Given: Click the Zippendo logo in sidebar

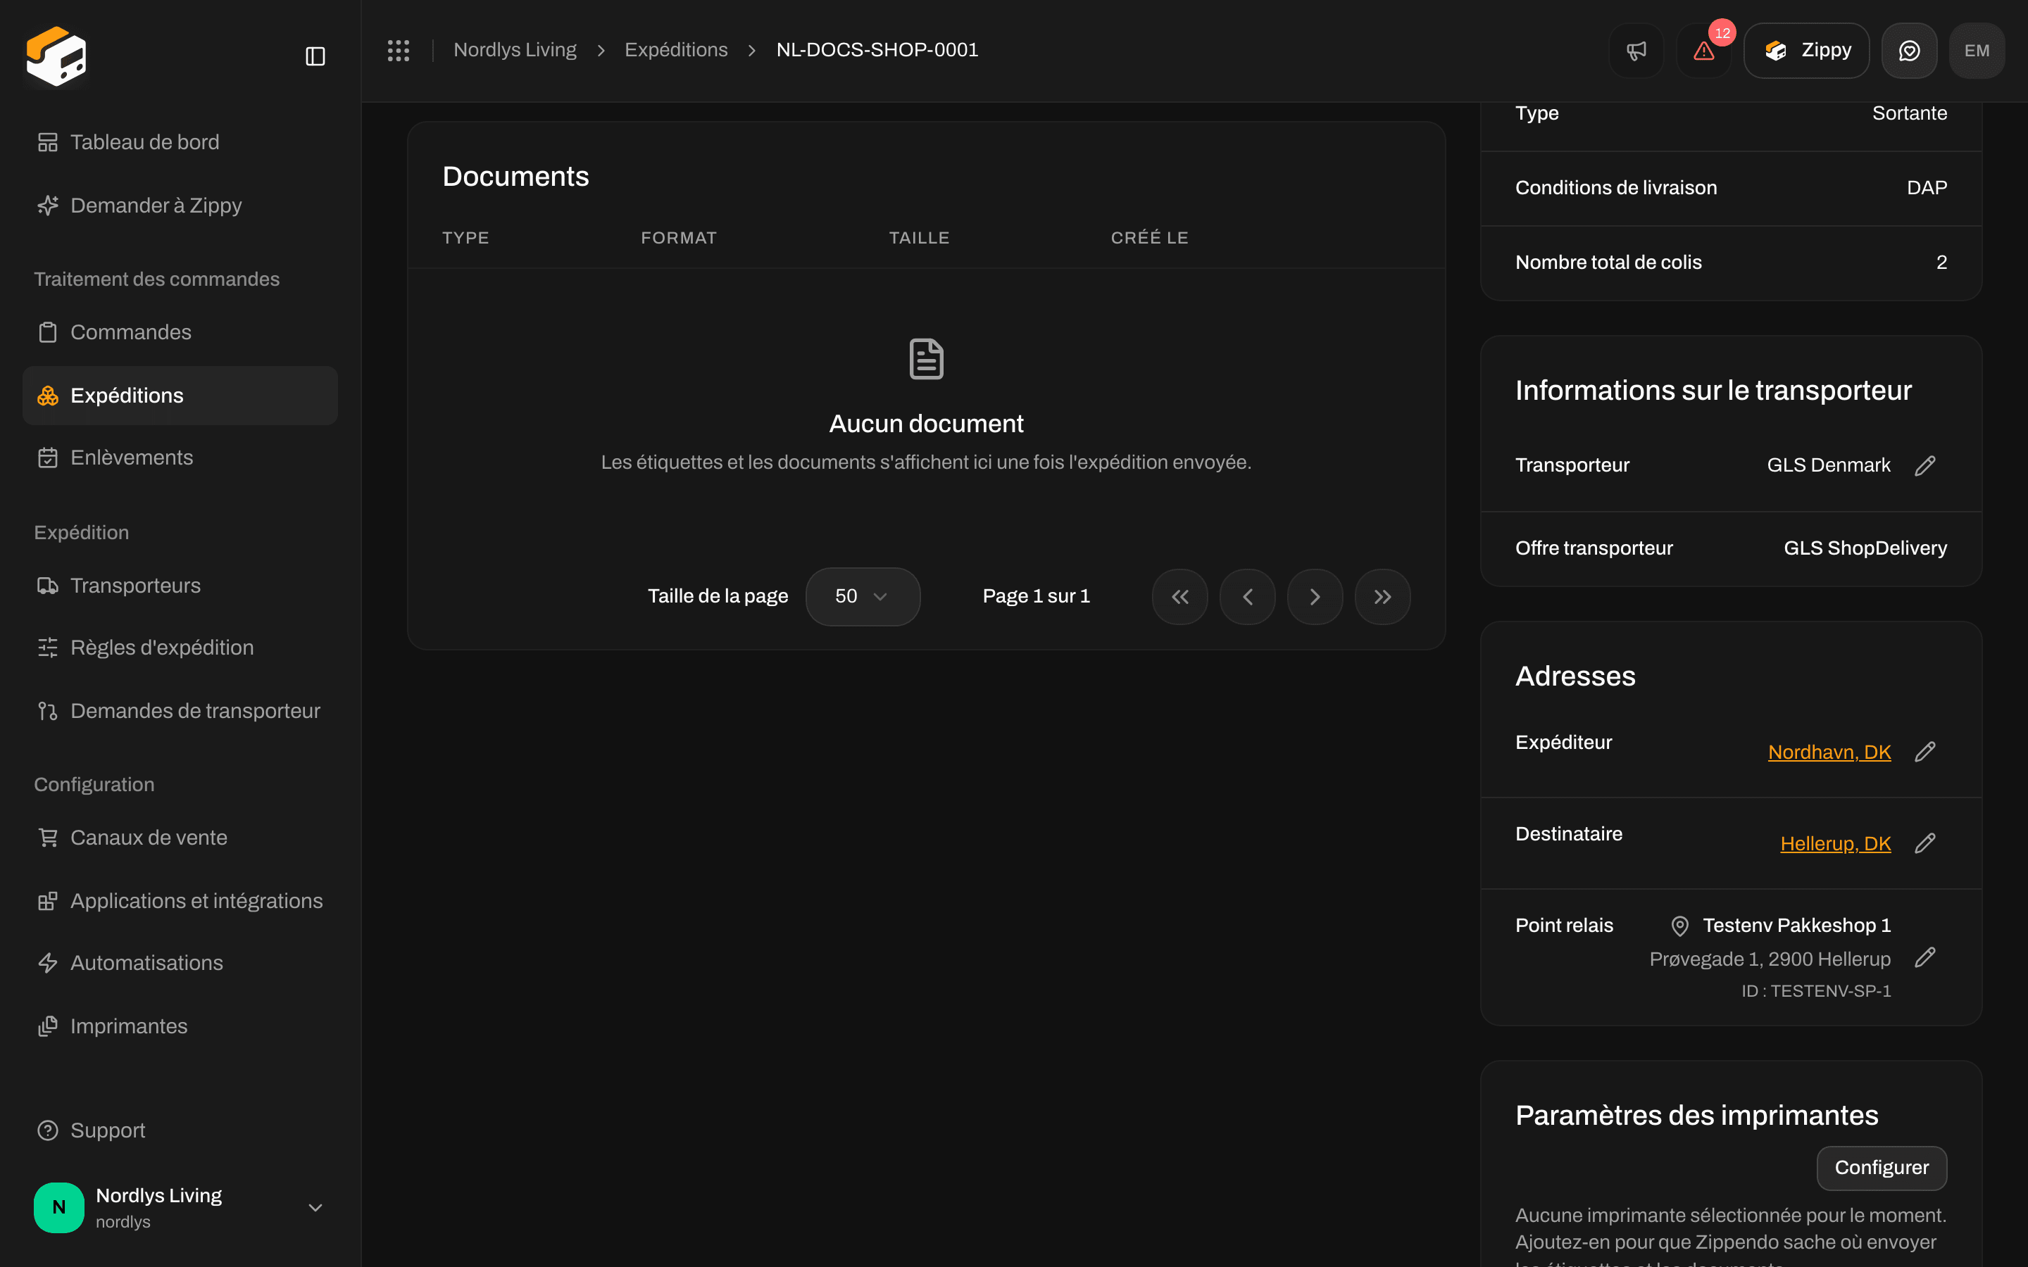Looking at the screenshot, I should tap(56, 56).
